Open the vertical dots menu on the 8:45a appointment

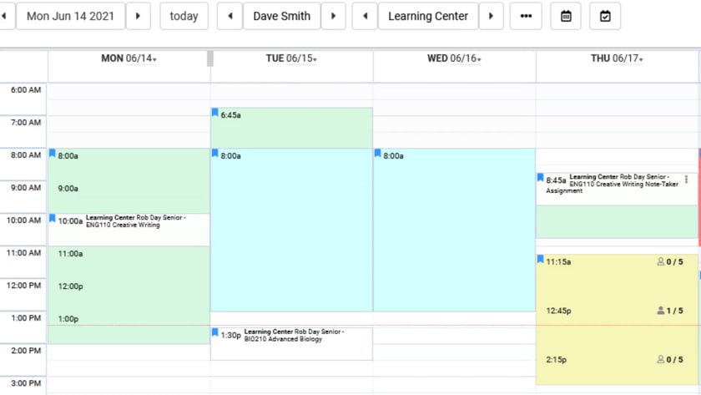(686, 180)
